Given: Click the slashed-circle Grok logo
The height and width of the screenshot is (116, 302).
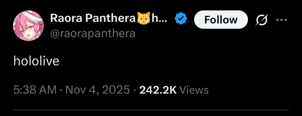Looking at the screenshot, I should (262, 20).
